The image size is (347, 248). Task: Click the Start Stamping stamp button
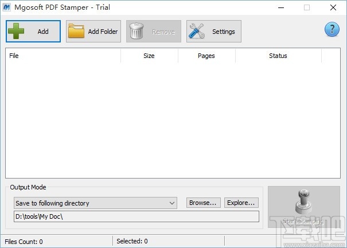304,207
